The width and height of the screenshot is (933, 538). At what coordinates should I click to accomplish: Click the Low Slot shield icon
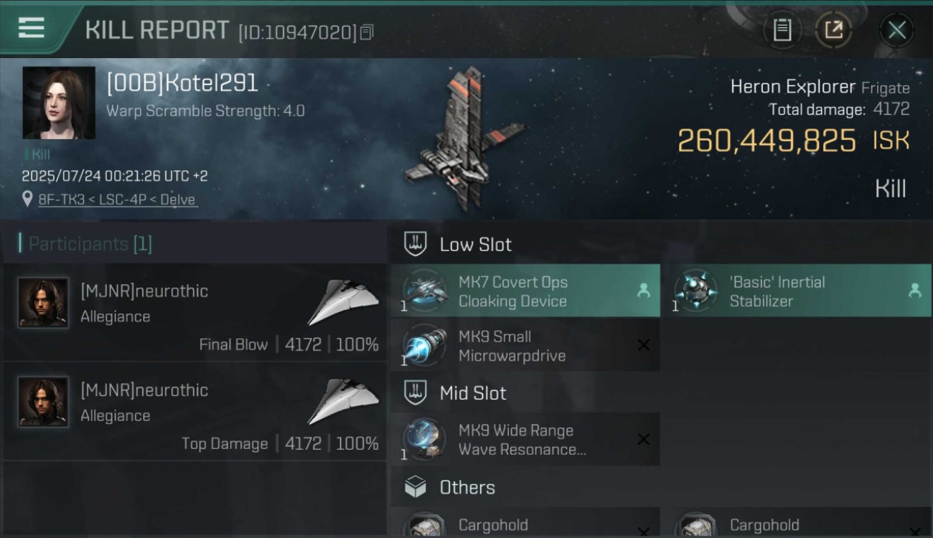click(416, 244)
